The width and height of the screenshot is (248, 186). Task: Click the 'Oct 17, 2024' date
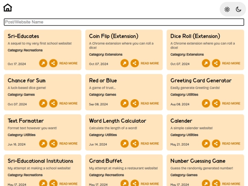[x=17, y=64]
